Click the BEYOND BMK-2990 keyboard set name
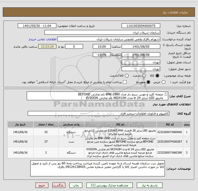Image resolution: width=198 pixels, height=191 pixels. pos(120,142)
